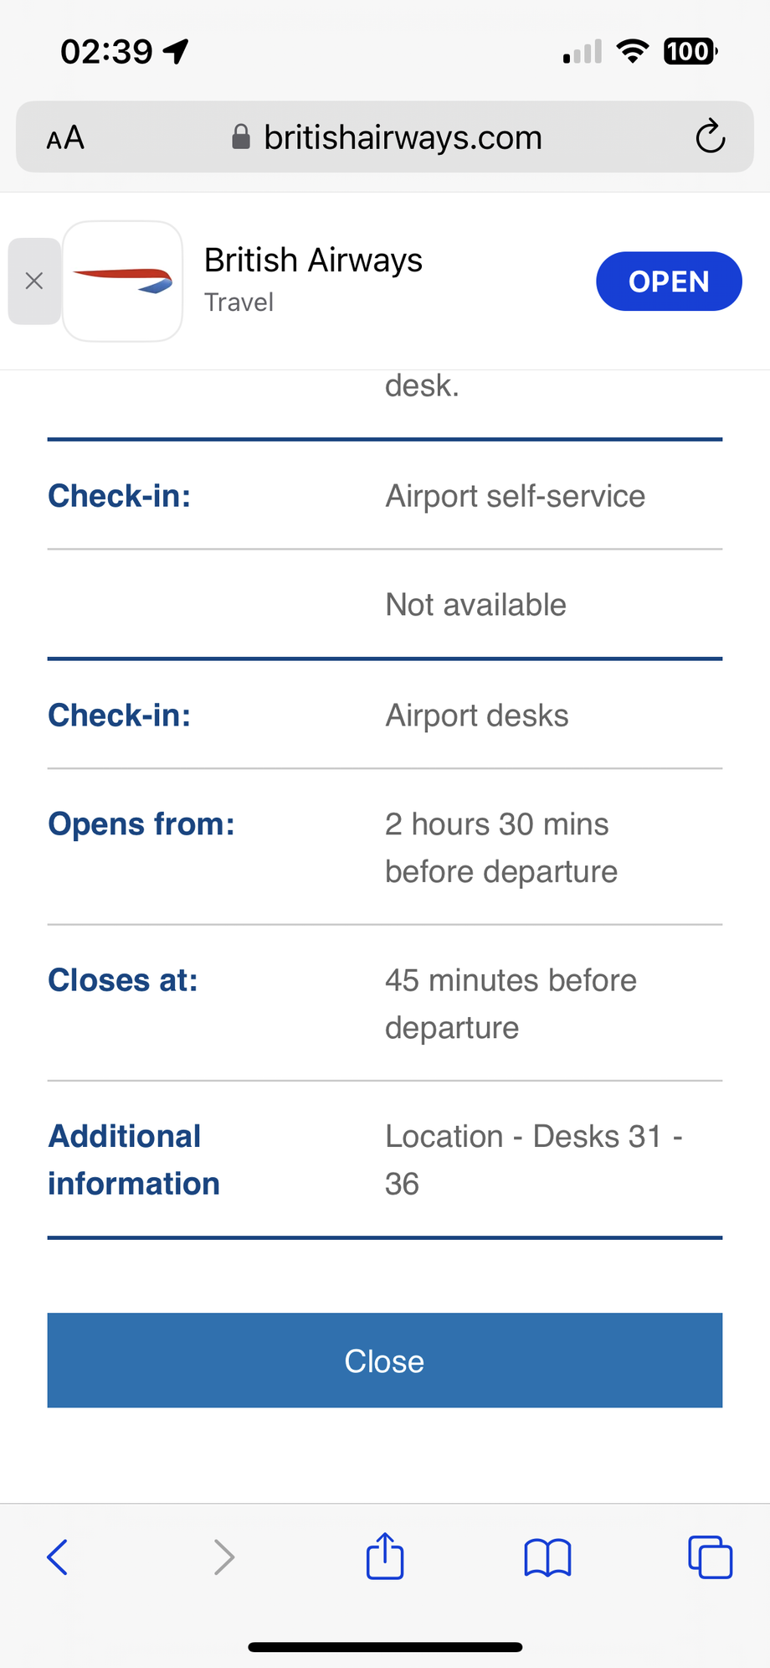Tap the 'Airport self-service' check-in text
Image resolution: width=770 pixels, height=1668 pixels.
515,496
